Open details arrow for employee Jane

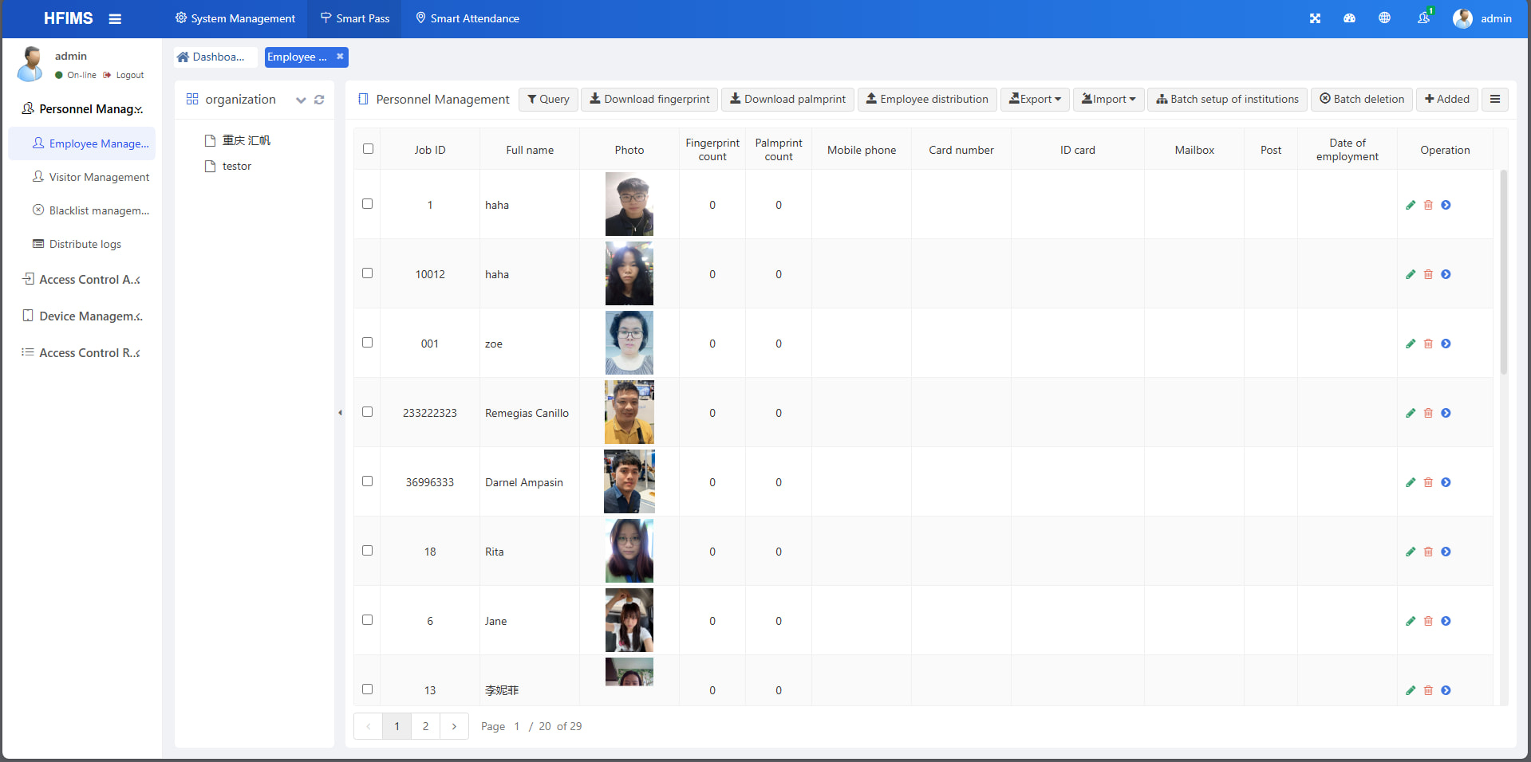pos(1446,621)
